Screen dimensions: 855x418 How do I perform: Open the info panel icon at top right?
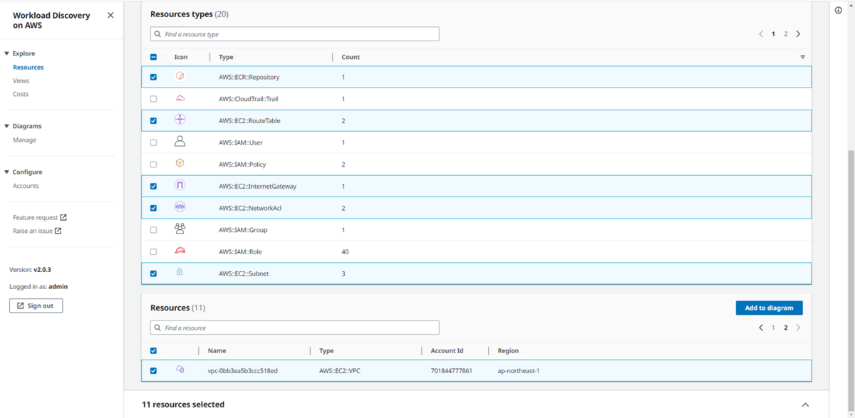839,10
